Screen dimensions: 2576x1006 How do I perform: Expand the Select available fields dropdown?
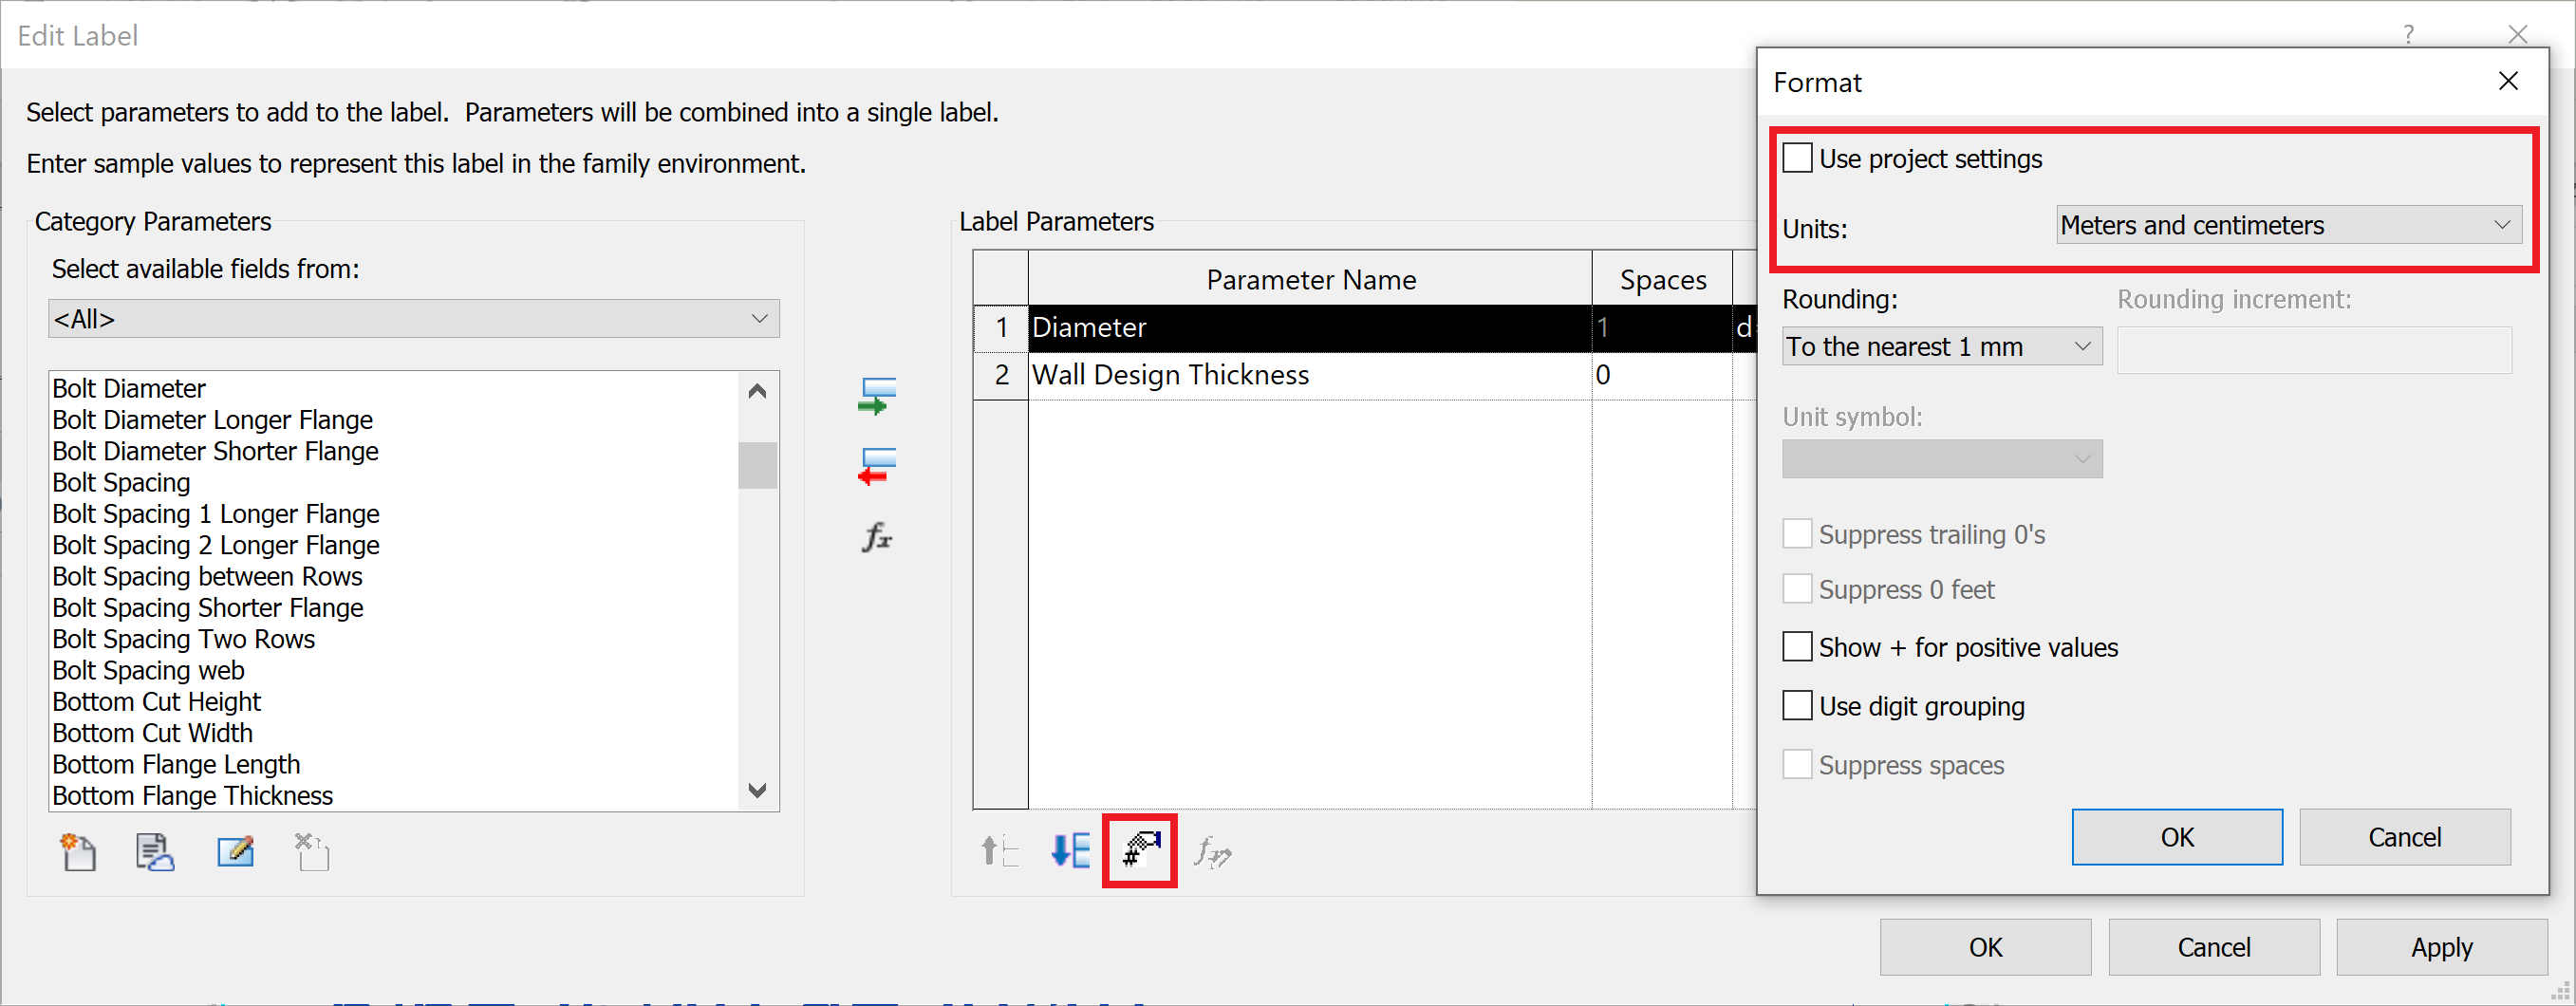(759, 318)
